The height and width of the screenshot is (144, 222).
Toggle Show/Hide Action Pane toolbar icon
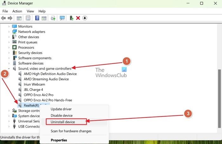44,18
